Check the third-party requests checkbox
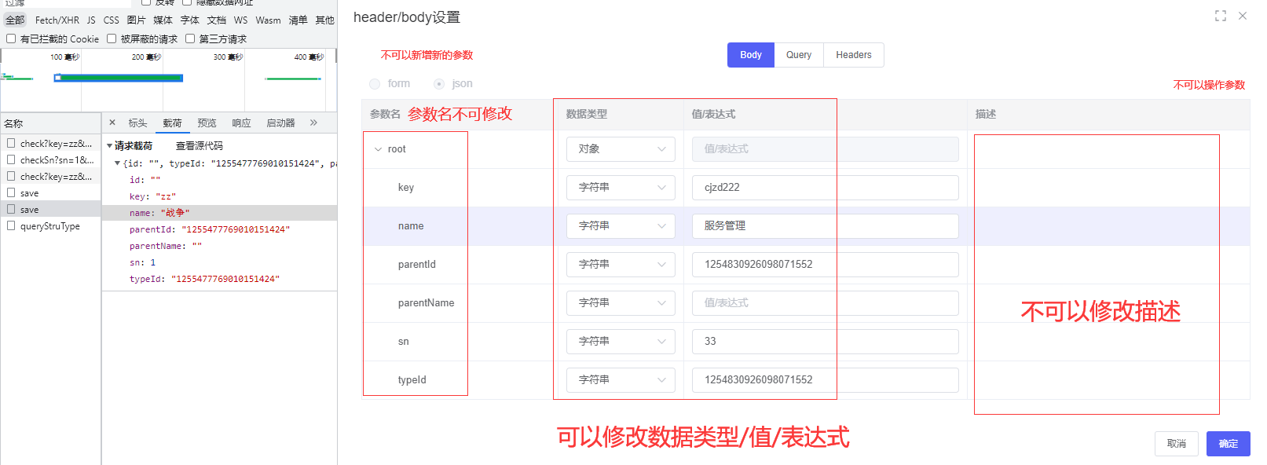This screenshot has width=1267, height=465. (190, 38)
